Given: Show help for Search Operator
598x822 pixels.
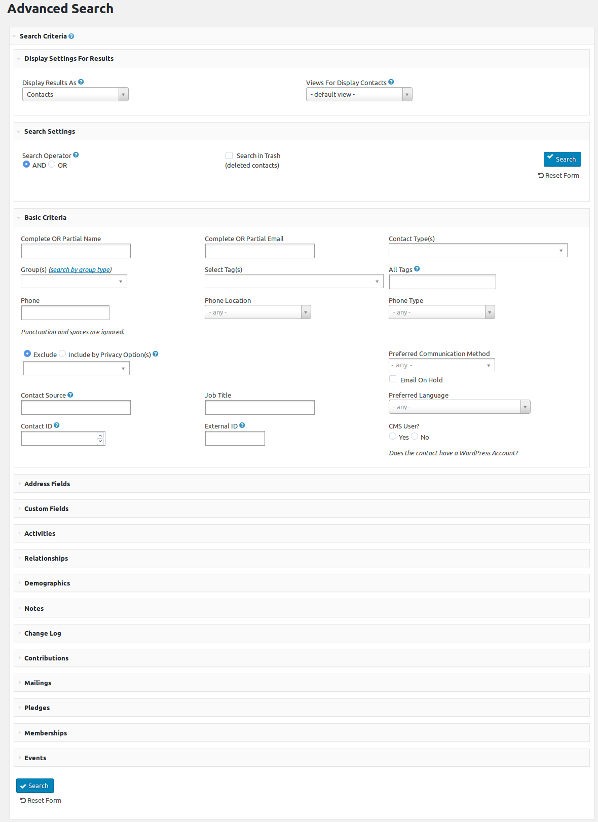Looking at the screenshot, I should (76, 155).
